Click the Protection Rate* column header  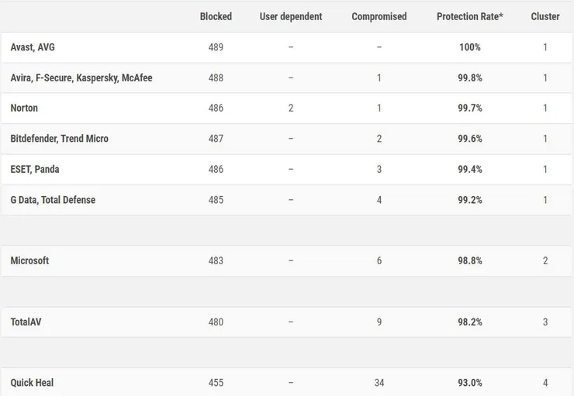pos(469,16)
